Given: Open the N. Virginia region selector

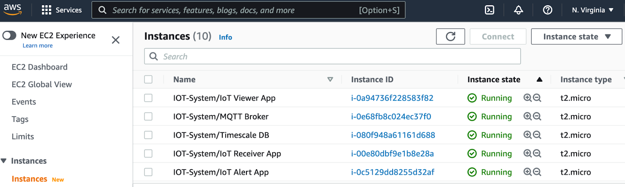Looking at the screenshot, I should coord(592,10).
